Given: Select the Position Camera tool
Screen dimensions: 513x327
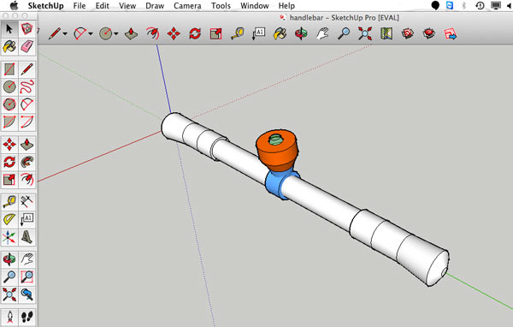Looking at the screenshot, I should tap(9, 318).
